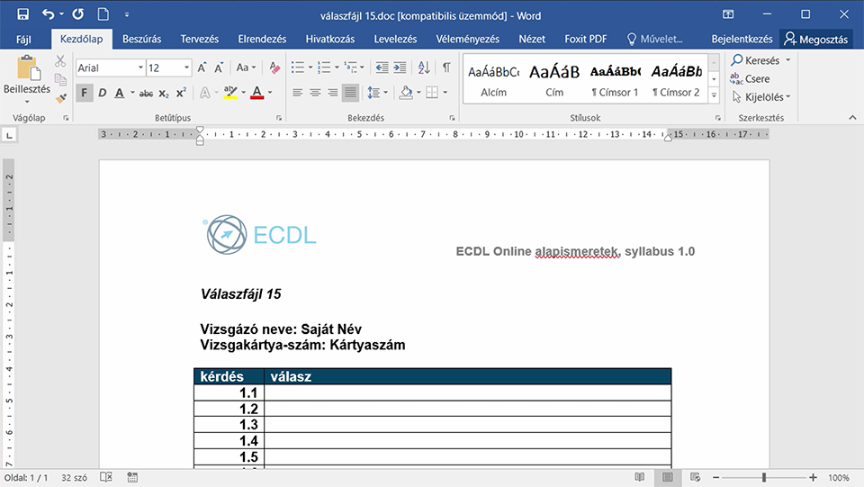Toggle the show paragraph marks icon
The height and width of the screenshot is (487, 864).
tap(446, 68)
